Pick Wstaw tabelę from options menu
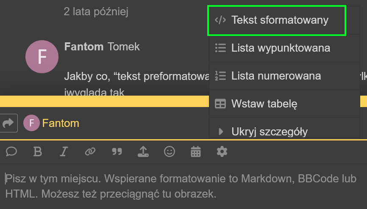 pos(264,104)
